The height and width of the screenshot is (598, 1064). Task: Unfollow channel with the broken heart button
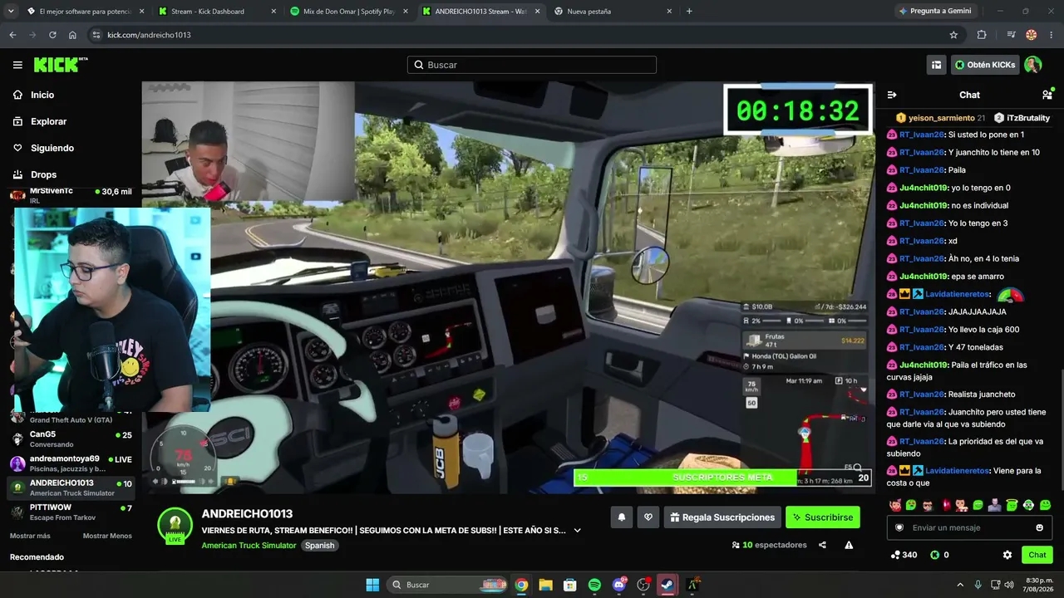(648, 517)
